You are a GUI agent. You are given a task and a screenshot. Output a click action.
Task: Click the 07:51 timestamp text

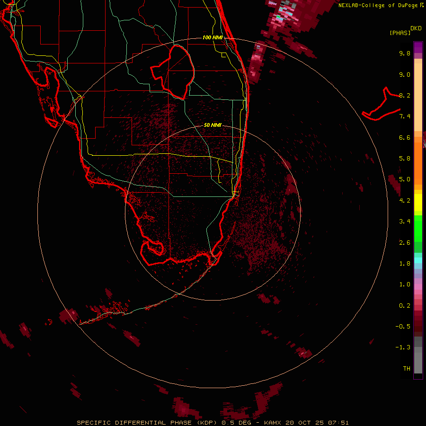338,423
